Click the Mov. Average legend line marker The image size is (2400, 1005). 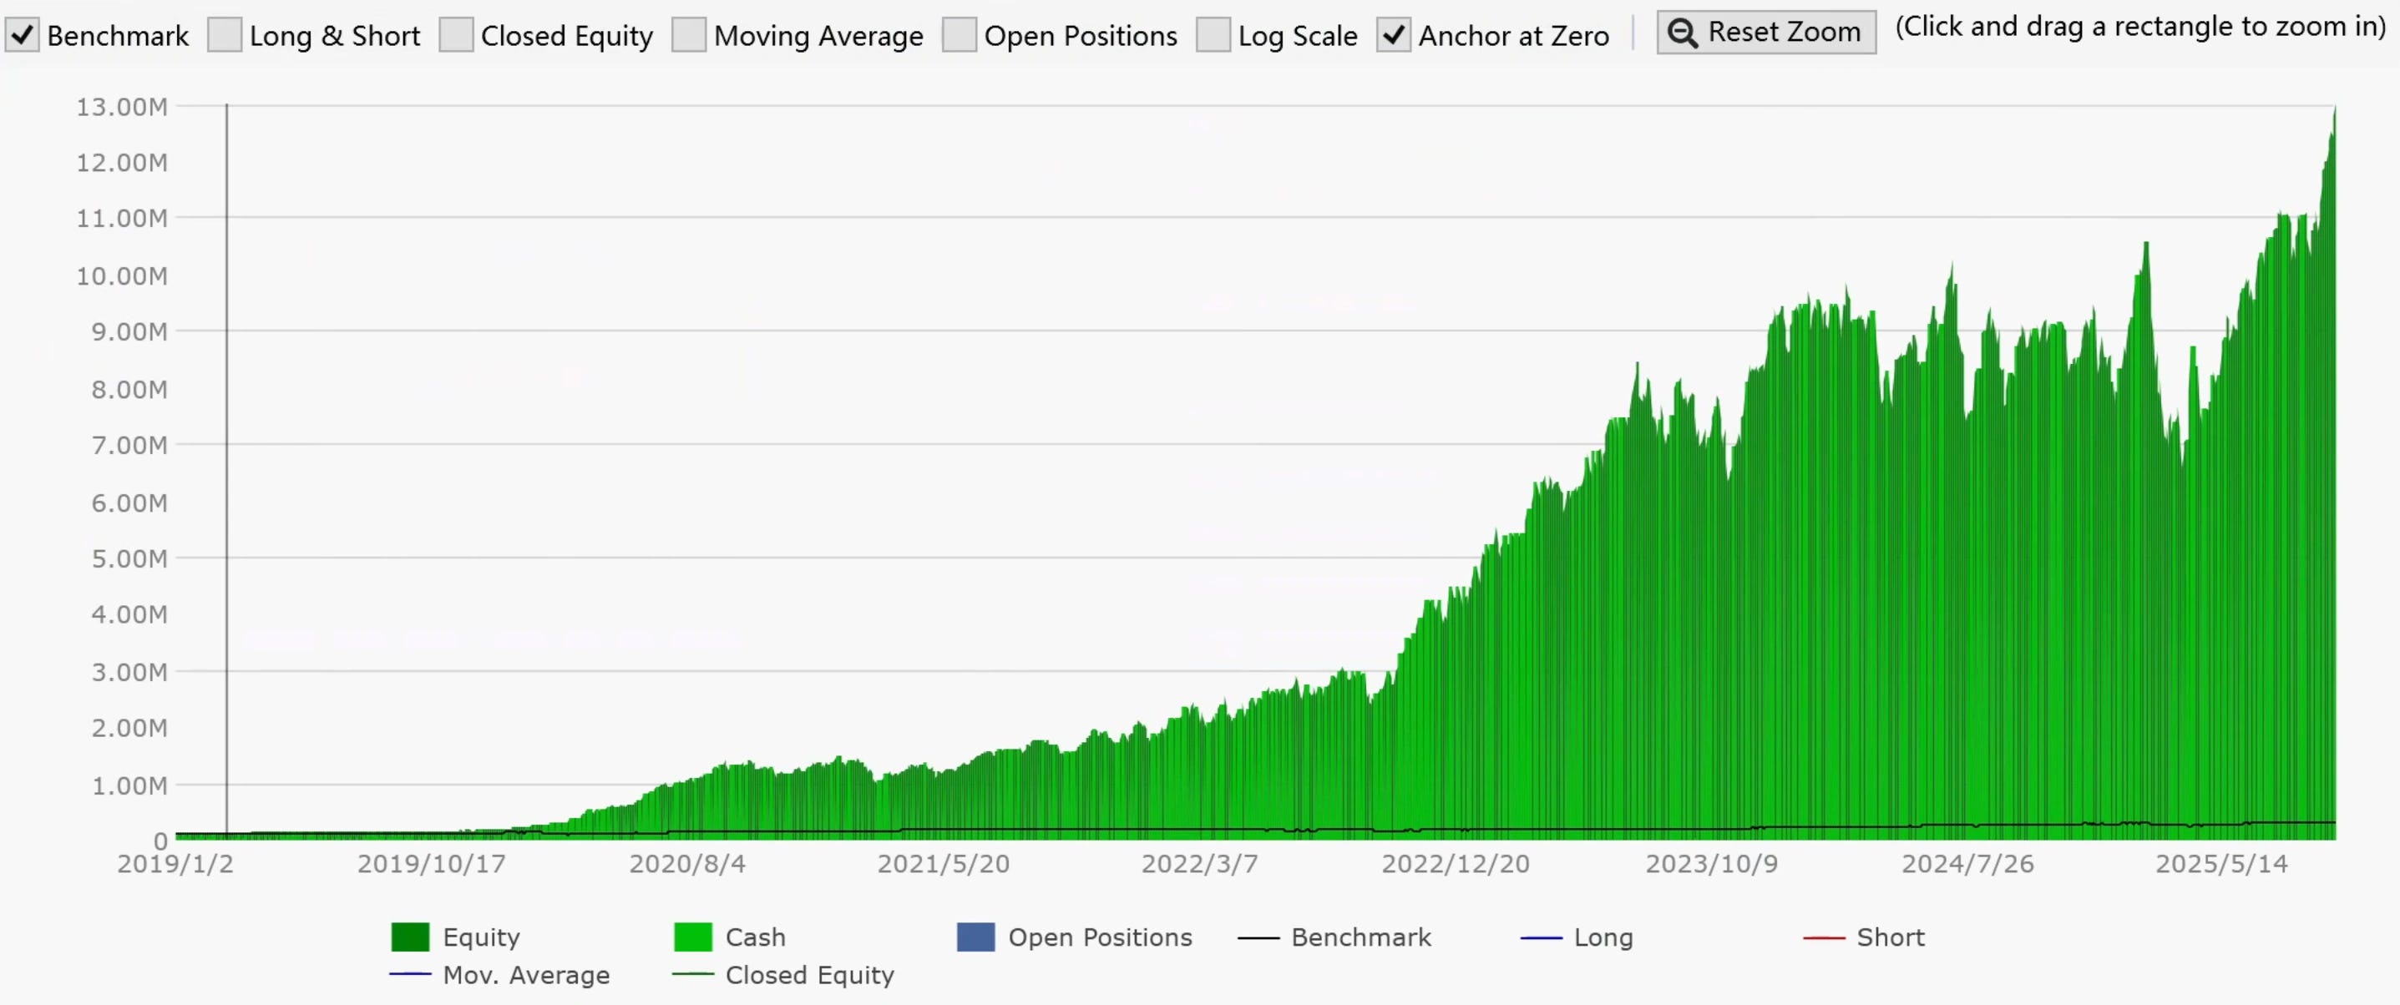coord(410,975)
